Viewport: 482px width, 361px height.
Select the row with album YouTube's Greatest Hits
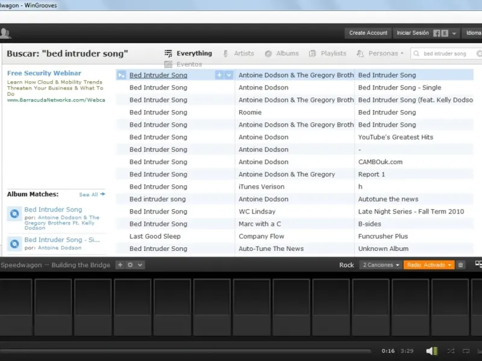coord(295,137)
